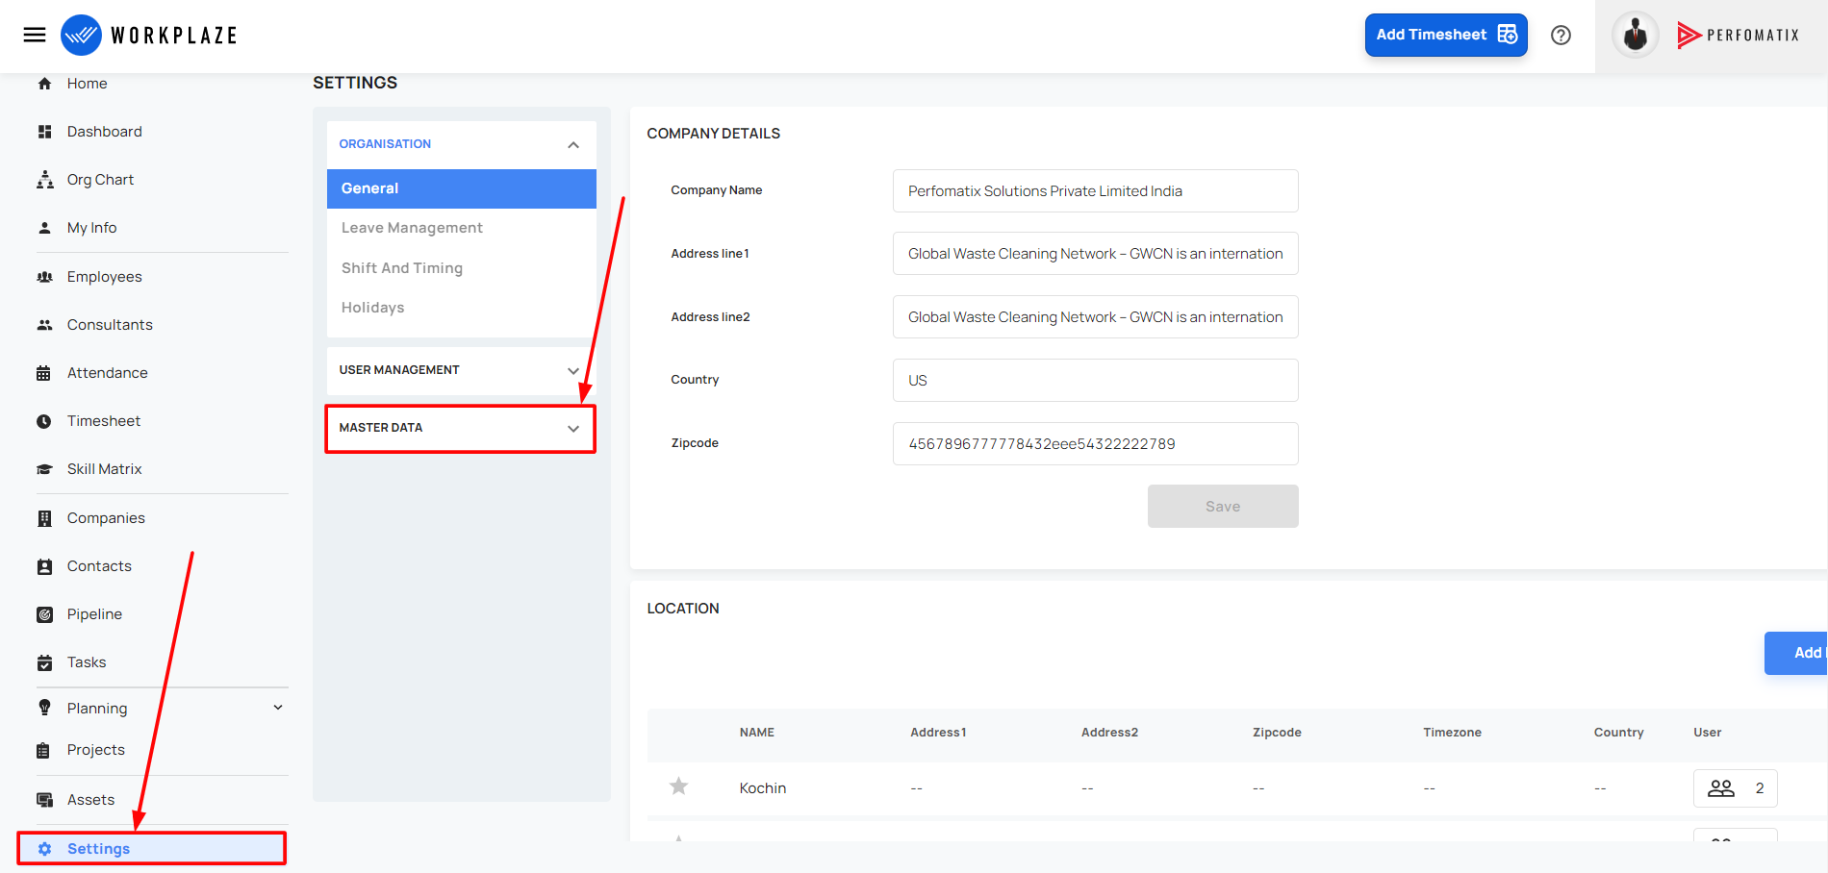This screenshot has width=1828, height=873.
Task: Click the My Info person icon
Action: click(44, 228)
